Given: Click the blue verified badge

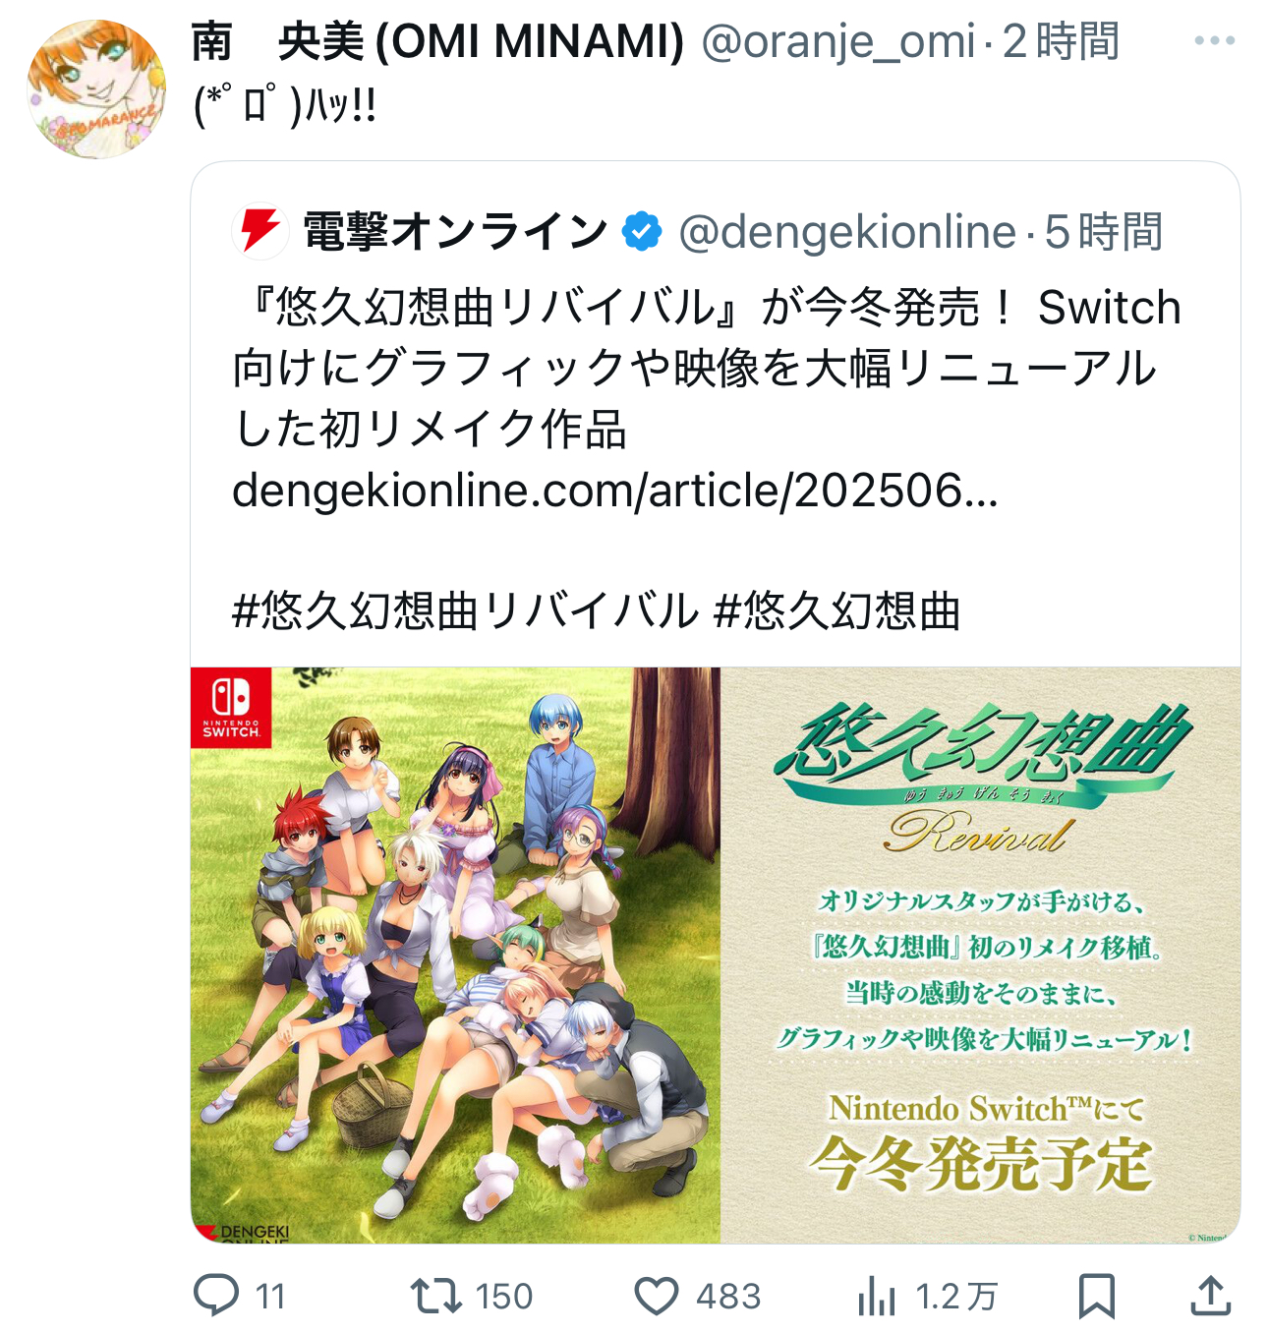Looking at the screenshot, I should click(642, 232).
